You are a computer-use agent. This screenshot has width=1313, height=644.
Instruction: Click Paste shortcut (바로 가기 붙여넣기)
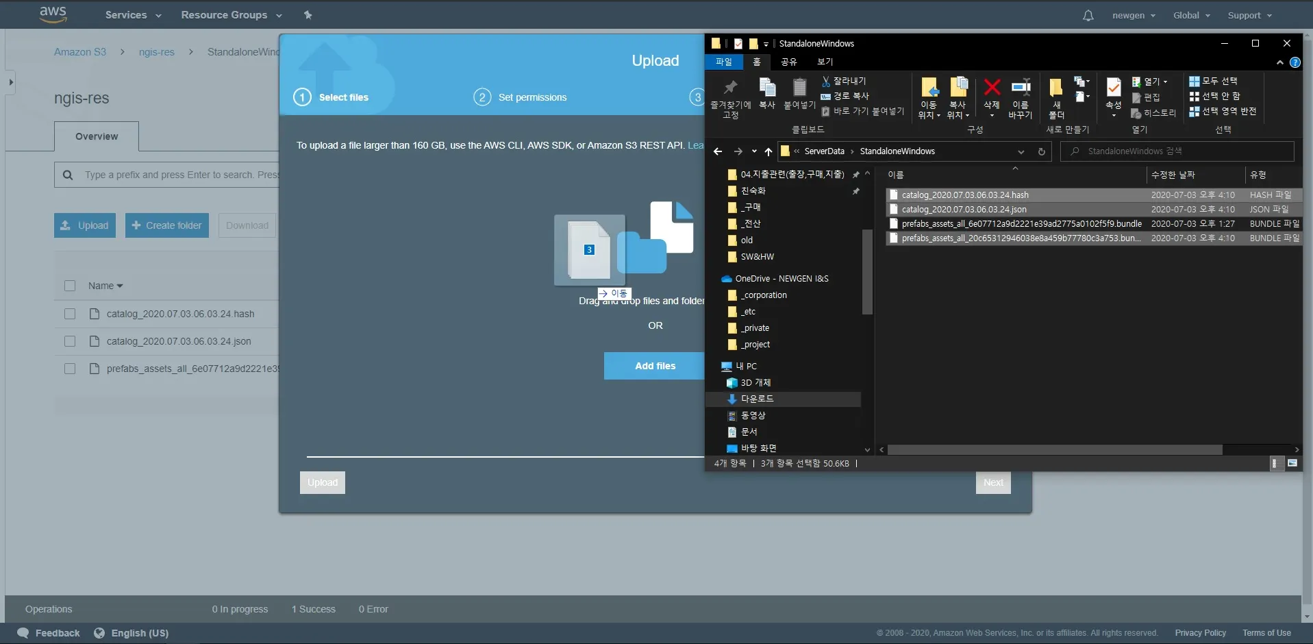tap(863, 111)
